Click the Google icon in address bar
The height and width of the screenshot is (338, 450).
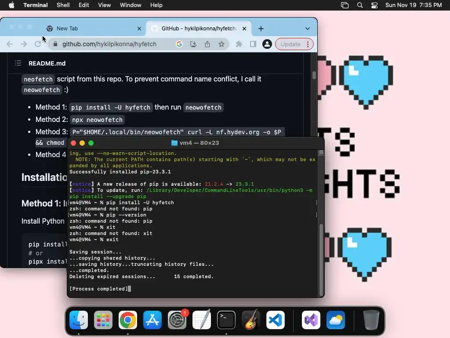pyautogui.click(x=179, y=44)
